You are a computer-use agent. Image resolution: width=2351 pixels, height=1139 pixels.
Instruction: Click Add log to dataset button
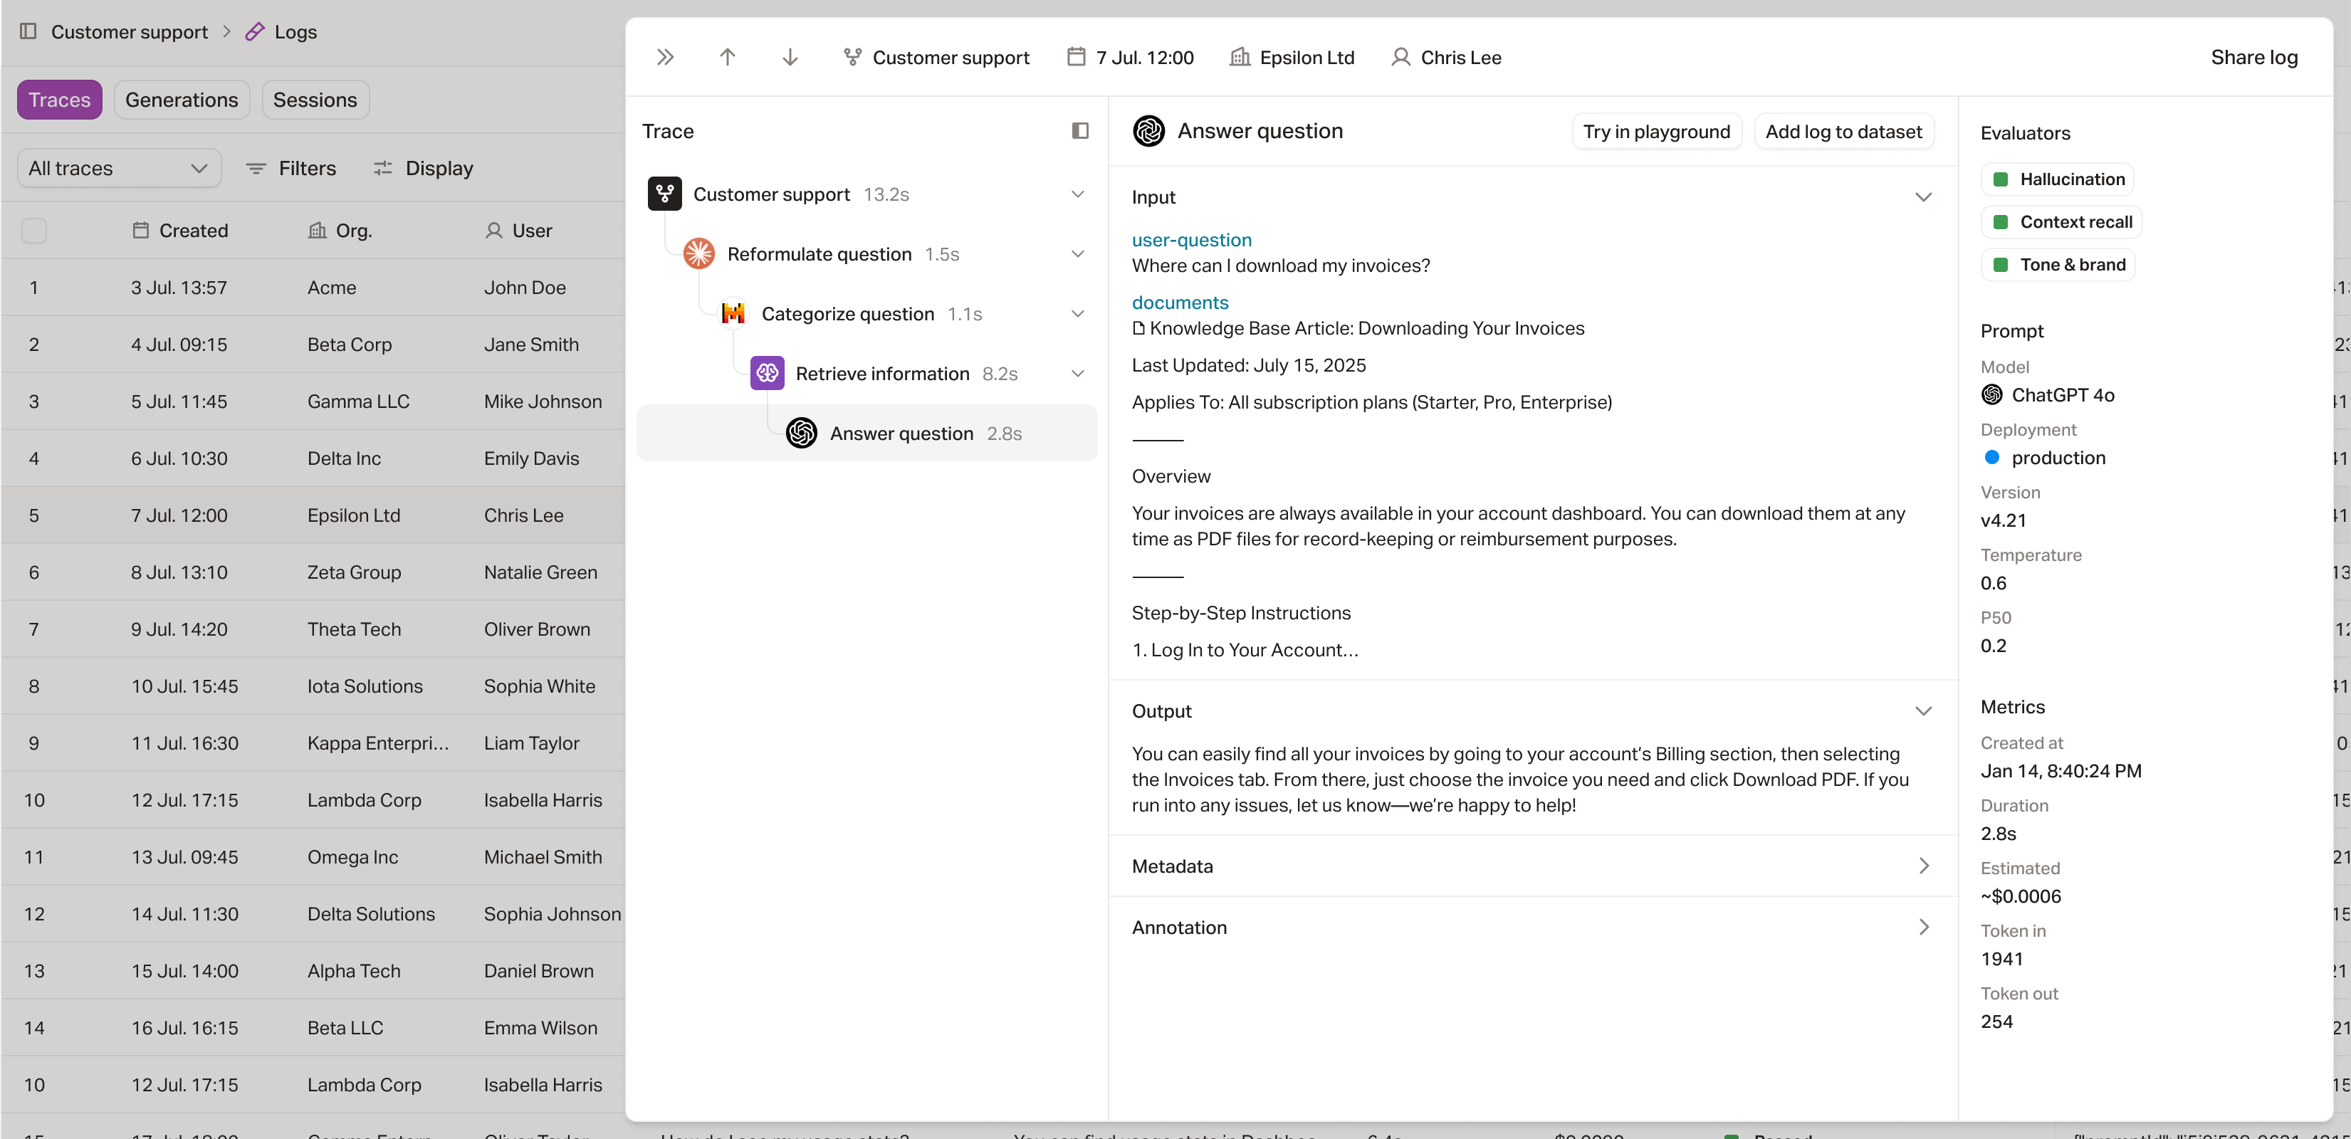(x=1843, y=132)
